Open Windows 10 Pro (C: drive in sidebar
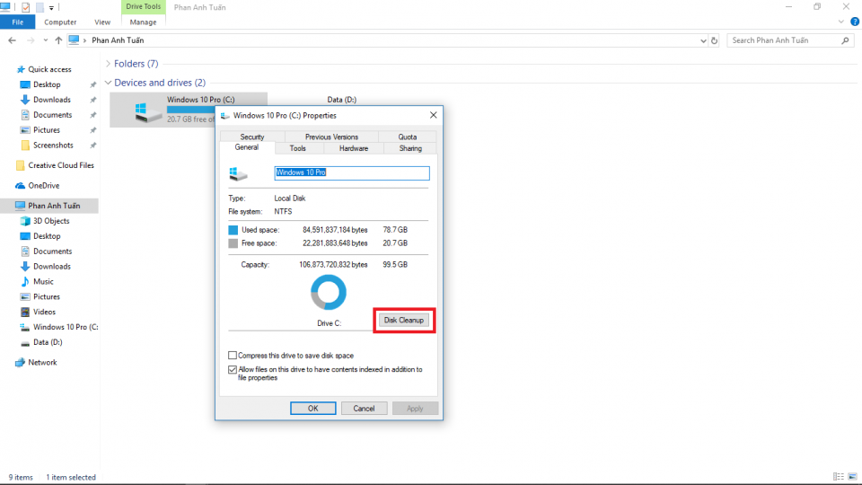Image resolution: width=862 pixels, height=485 pixels. 59,327
